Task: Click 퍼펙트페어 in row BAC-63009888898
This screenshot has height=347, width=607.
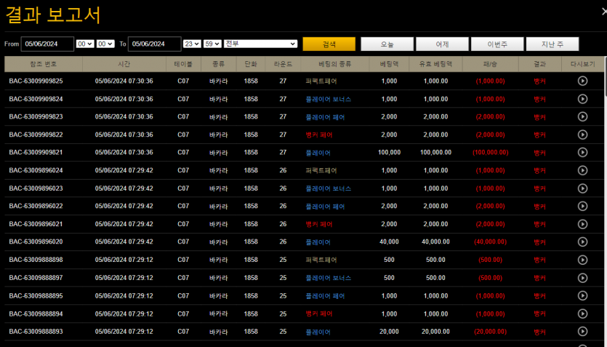Action: click(321, 260)
